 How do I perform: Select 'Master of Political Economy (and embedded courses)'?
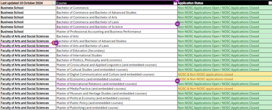117,98
